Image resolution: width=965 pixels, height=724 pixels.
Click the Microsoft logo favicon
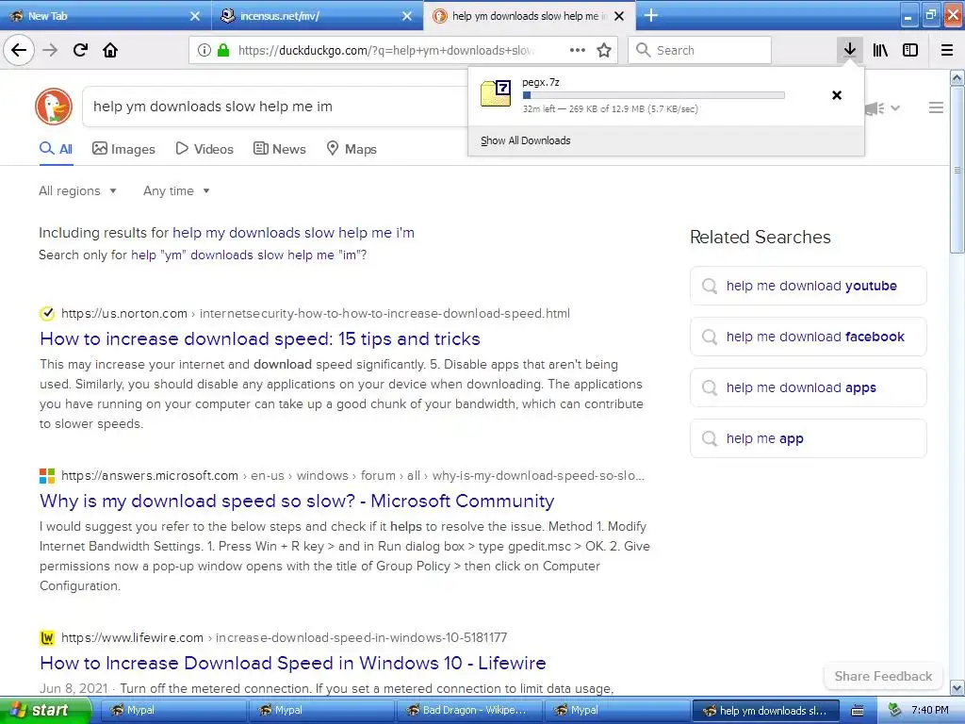(47, 475)
